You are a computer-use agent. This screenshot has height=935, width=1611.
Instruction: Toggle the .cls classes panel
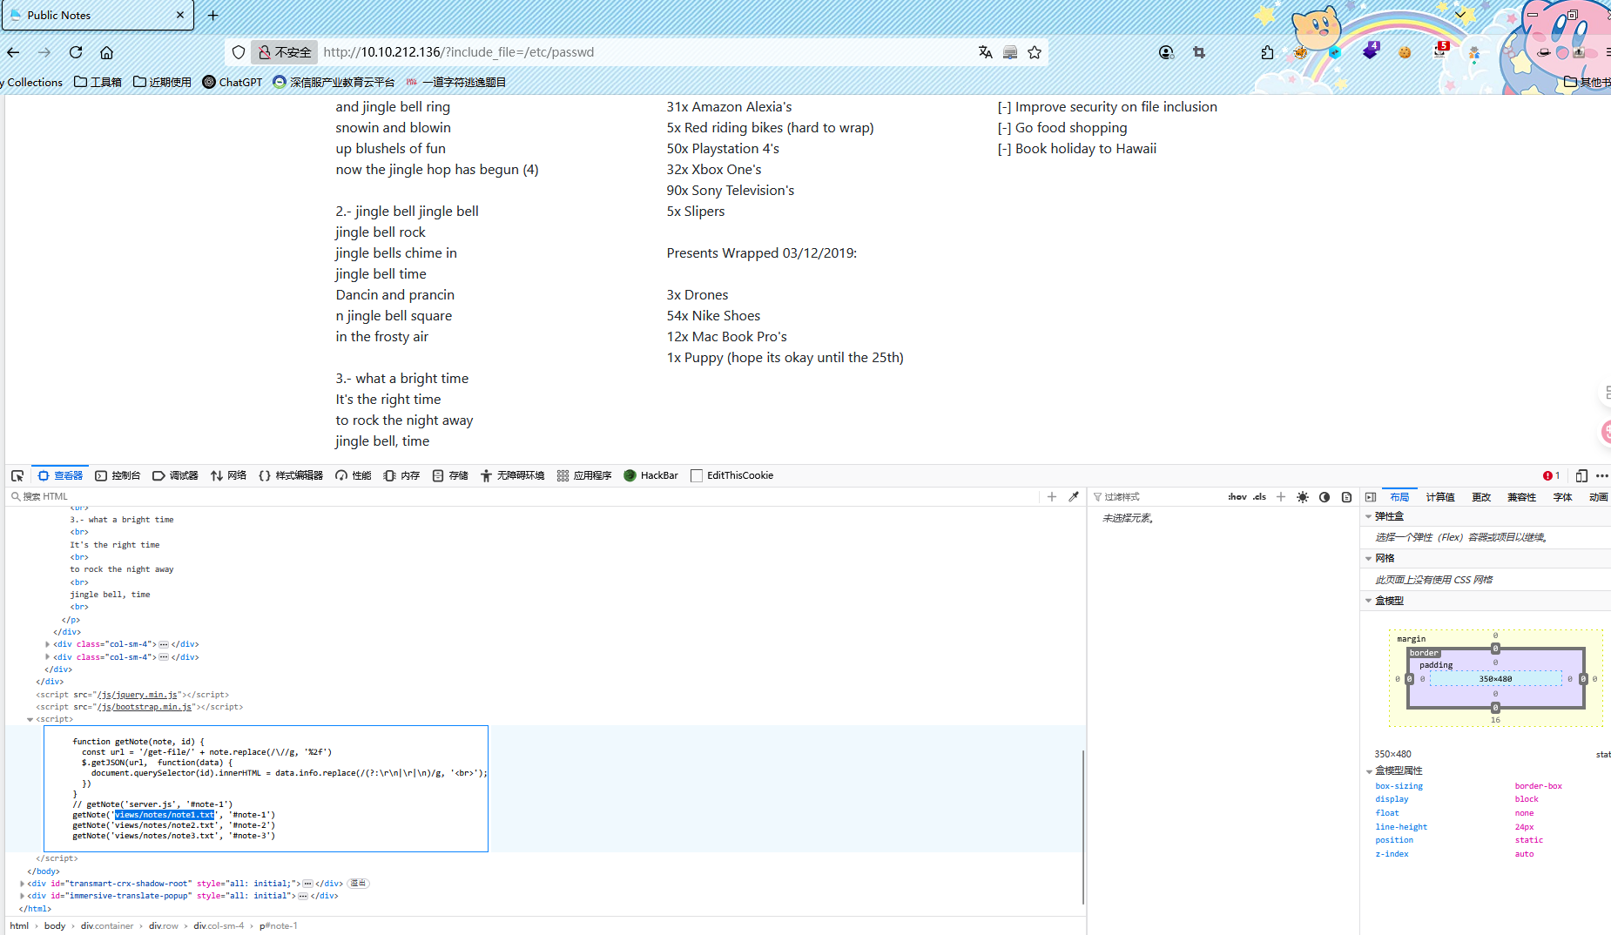point(1259,496)
